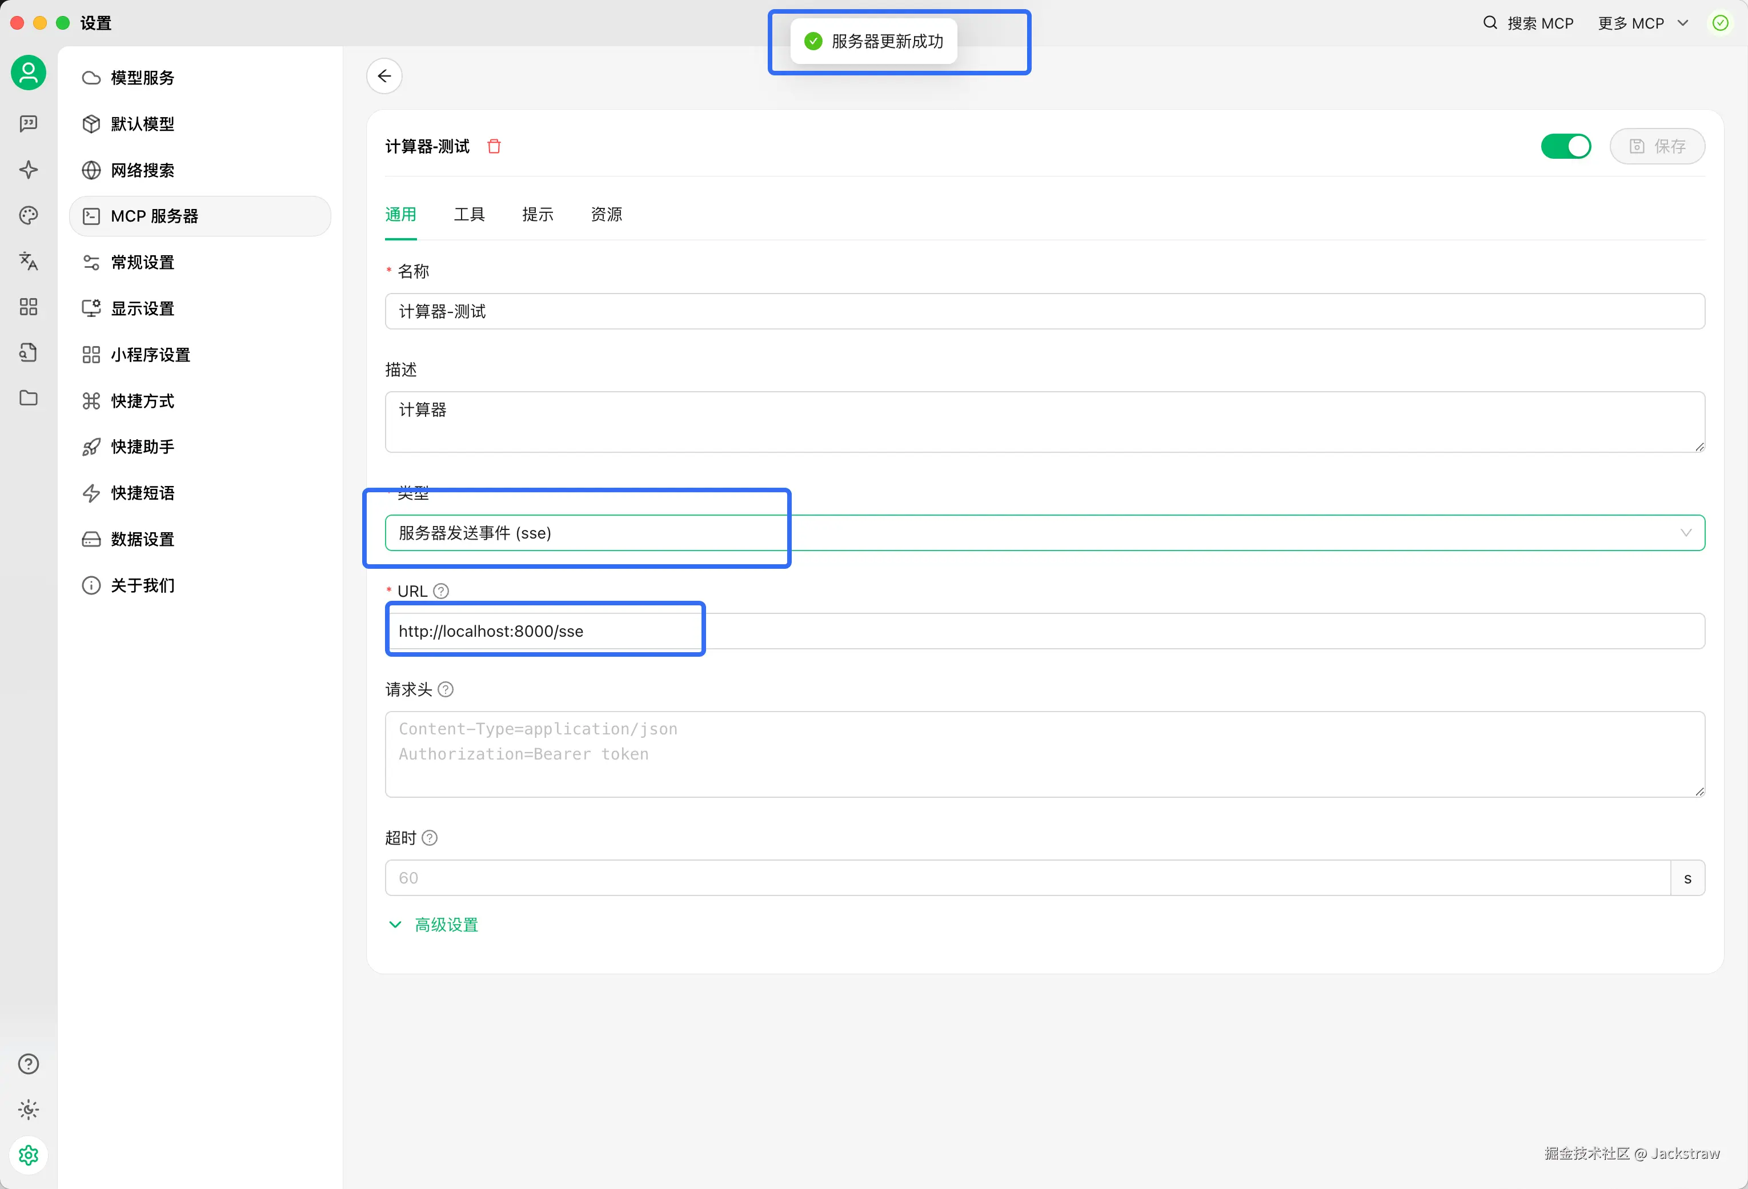This screenshot has width=1748, height=1189.
Task: Switch to the 资源 tab
Action: click(x=606, y=214)
